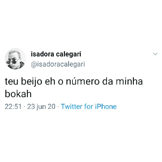The height and width of the screenshot is (162, 162).
Task: Select the 22:51 timestamp
Action: click(13, 107)
